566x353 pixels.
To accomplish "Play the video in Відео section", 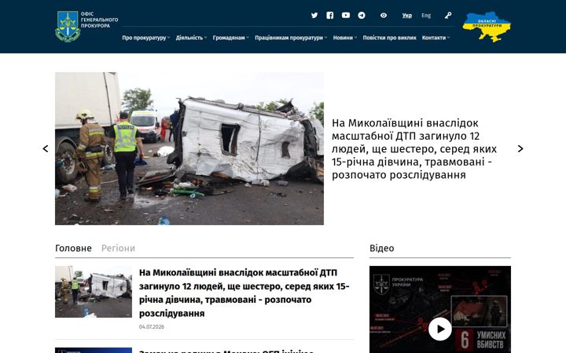I will click(x=439, y=329).
